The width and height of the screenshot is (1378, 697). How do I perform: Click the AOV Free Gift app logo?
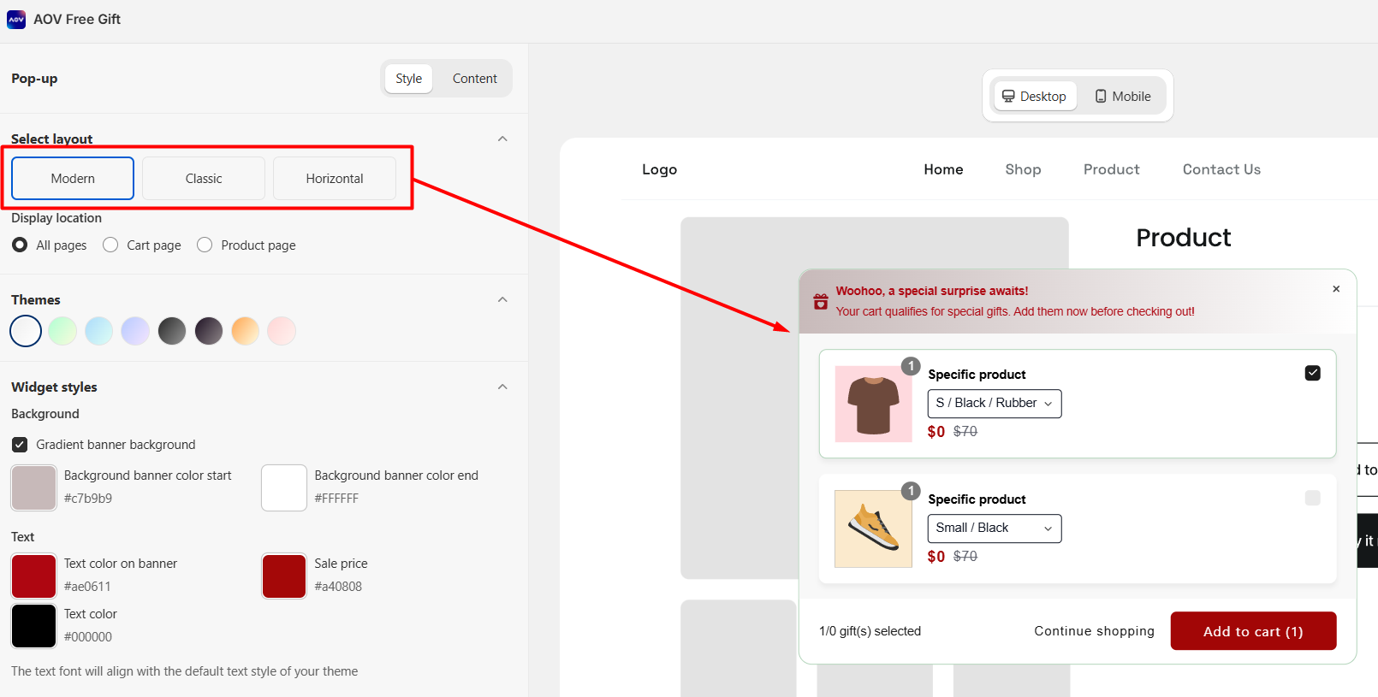[x=16, y=19]
